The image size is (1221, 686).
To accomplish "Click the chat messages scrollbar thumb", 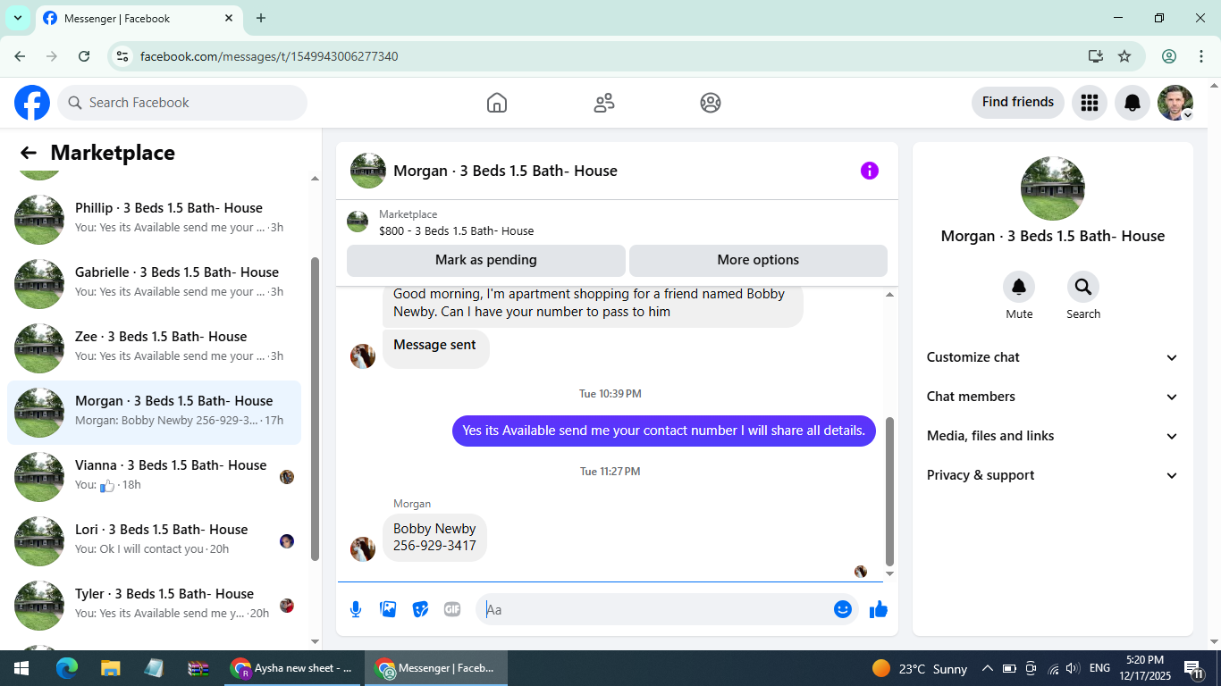I will tap(889, 491).
